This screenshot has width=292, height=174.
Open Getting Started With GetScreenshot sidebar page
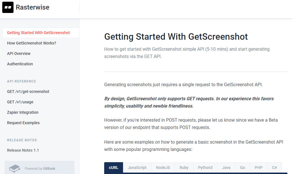click(x=41, y=33)
